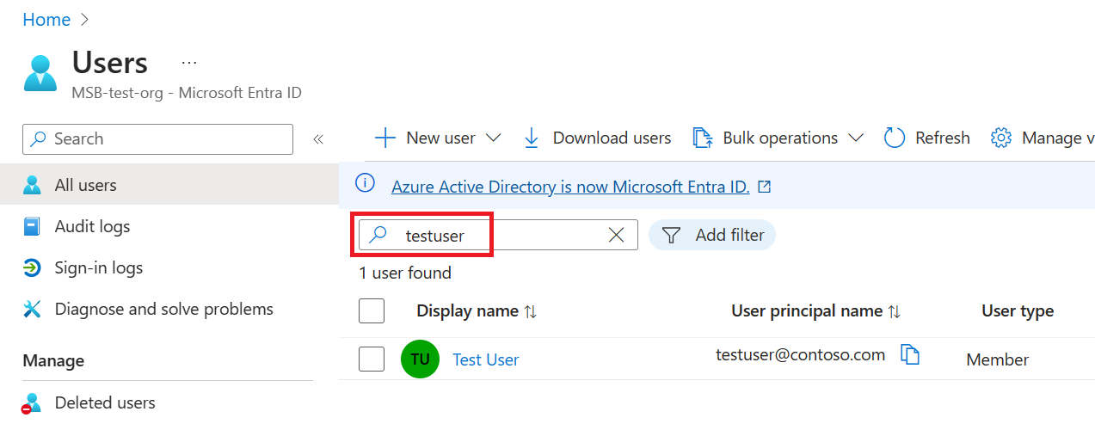Screen dimensions: 1095x430
Task: Open the ellipsis menu next to Users
Action: click(x=189, y=63)
